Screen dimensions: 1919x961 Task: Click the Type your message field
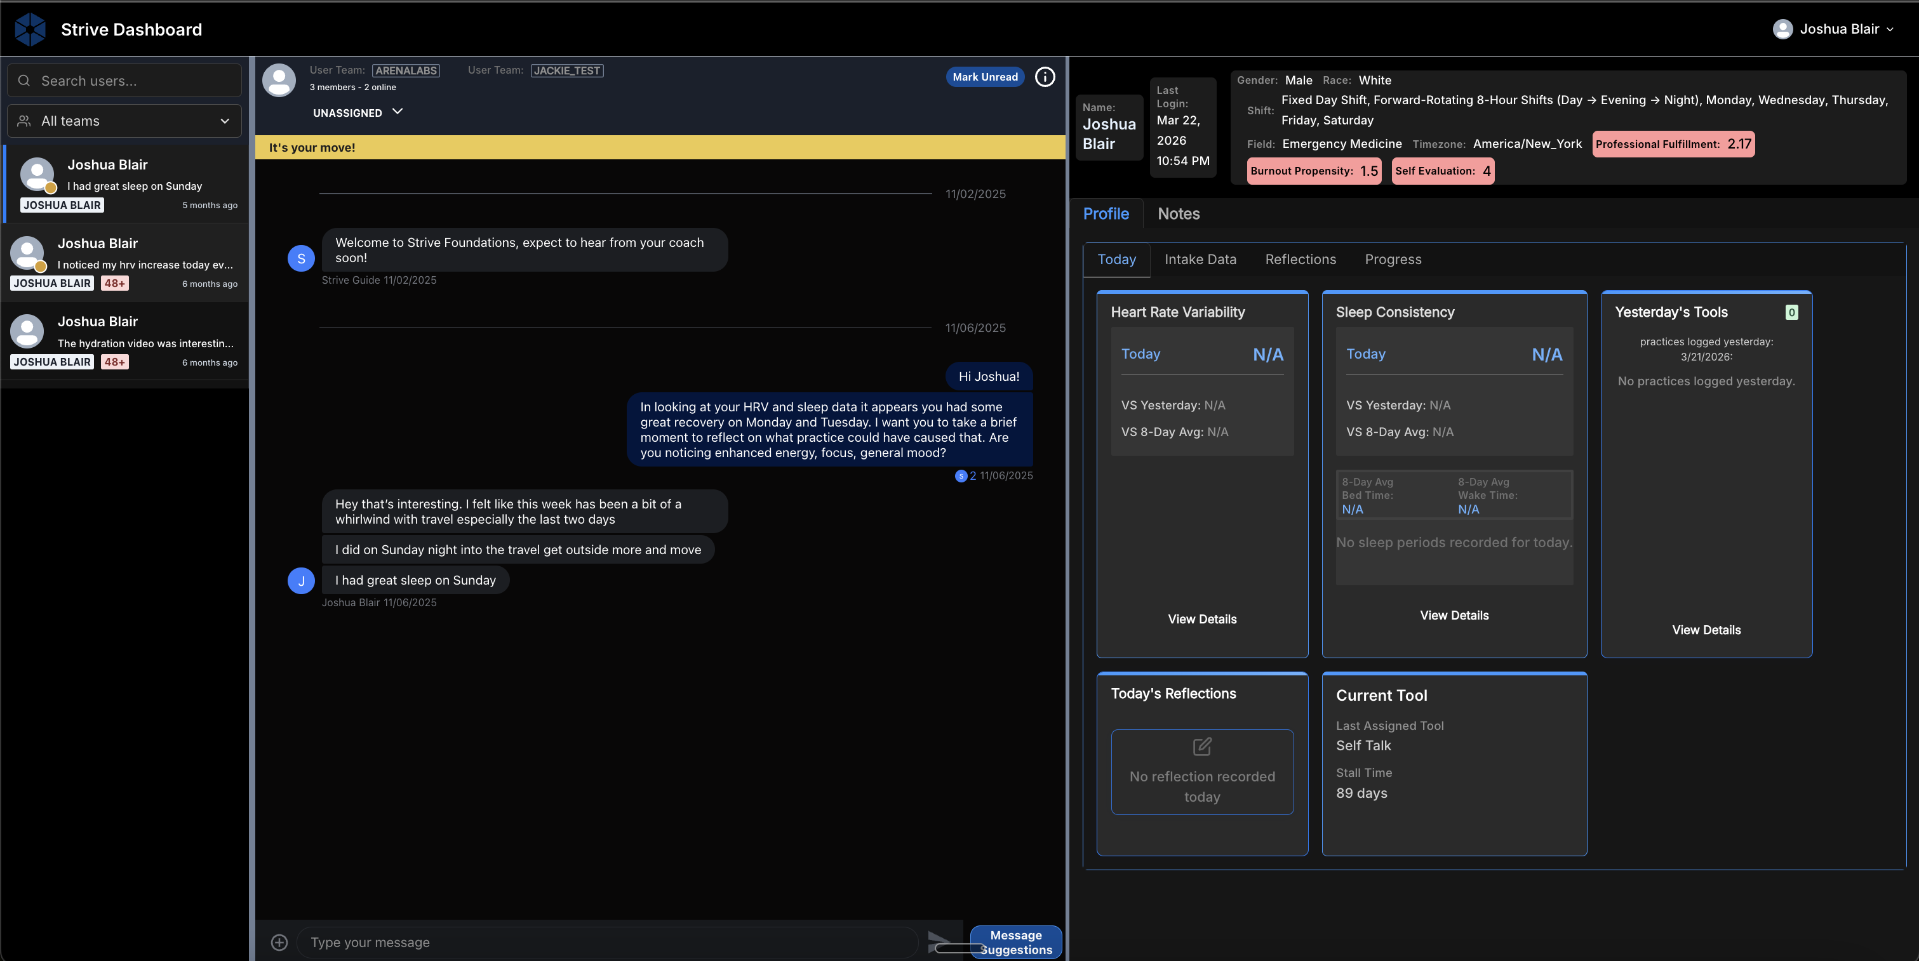click(607, 943)
